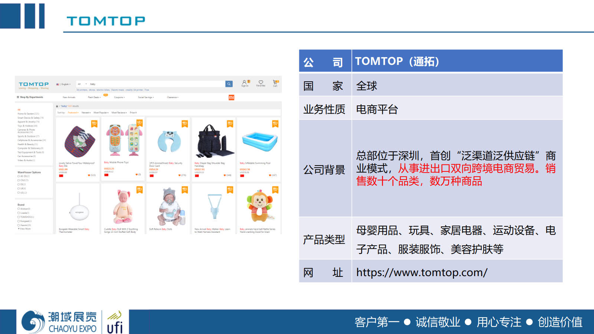Check the Lixada brand checkbox
The image size is (594, 334).
(19, 213)
